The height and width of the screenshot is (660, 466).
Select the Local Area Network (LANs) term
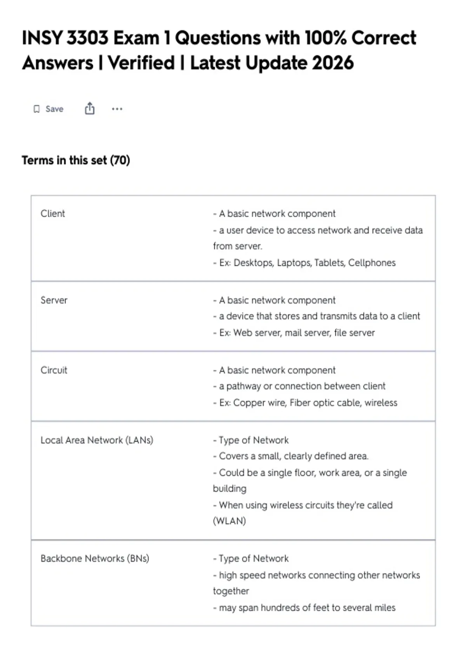coord(97,440)
